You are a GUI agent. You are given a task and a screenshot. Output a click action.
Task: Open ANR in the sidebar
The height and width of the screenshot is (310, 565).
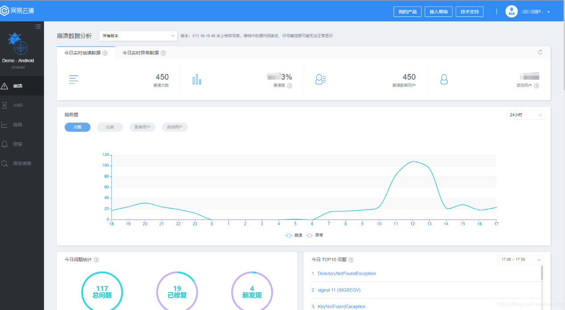[x=18, y=106]
